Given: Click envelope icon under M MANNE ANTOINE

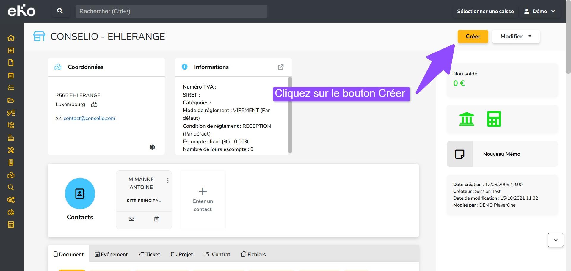Looking at the screenshot, I should point(131,219).
